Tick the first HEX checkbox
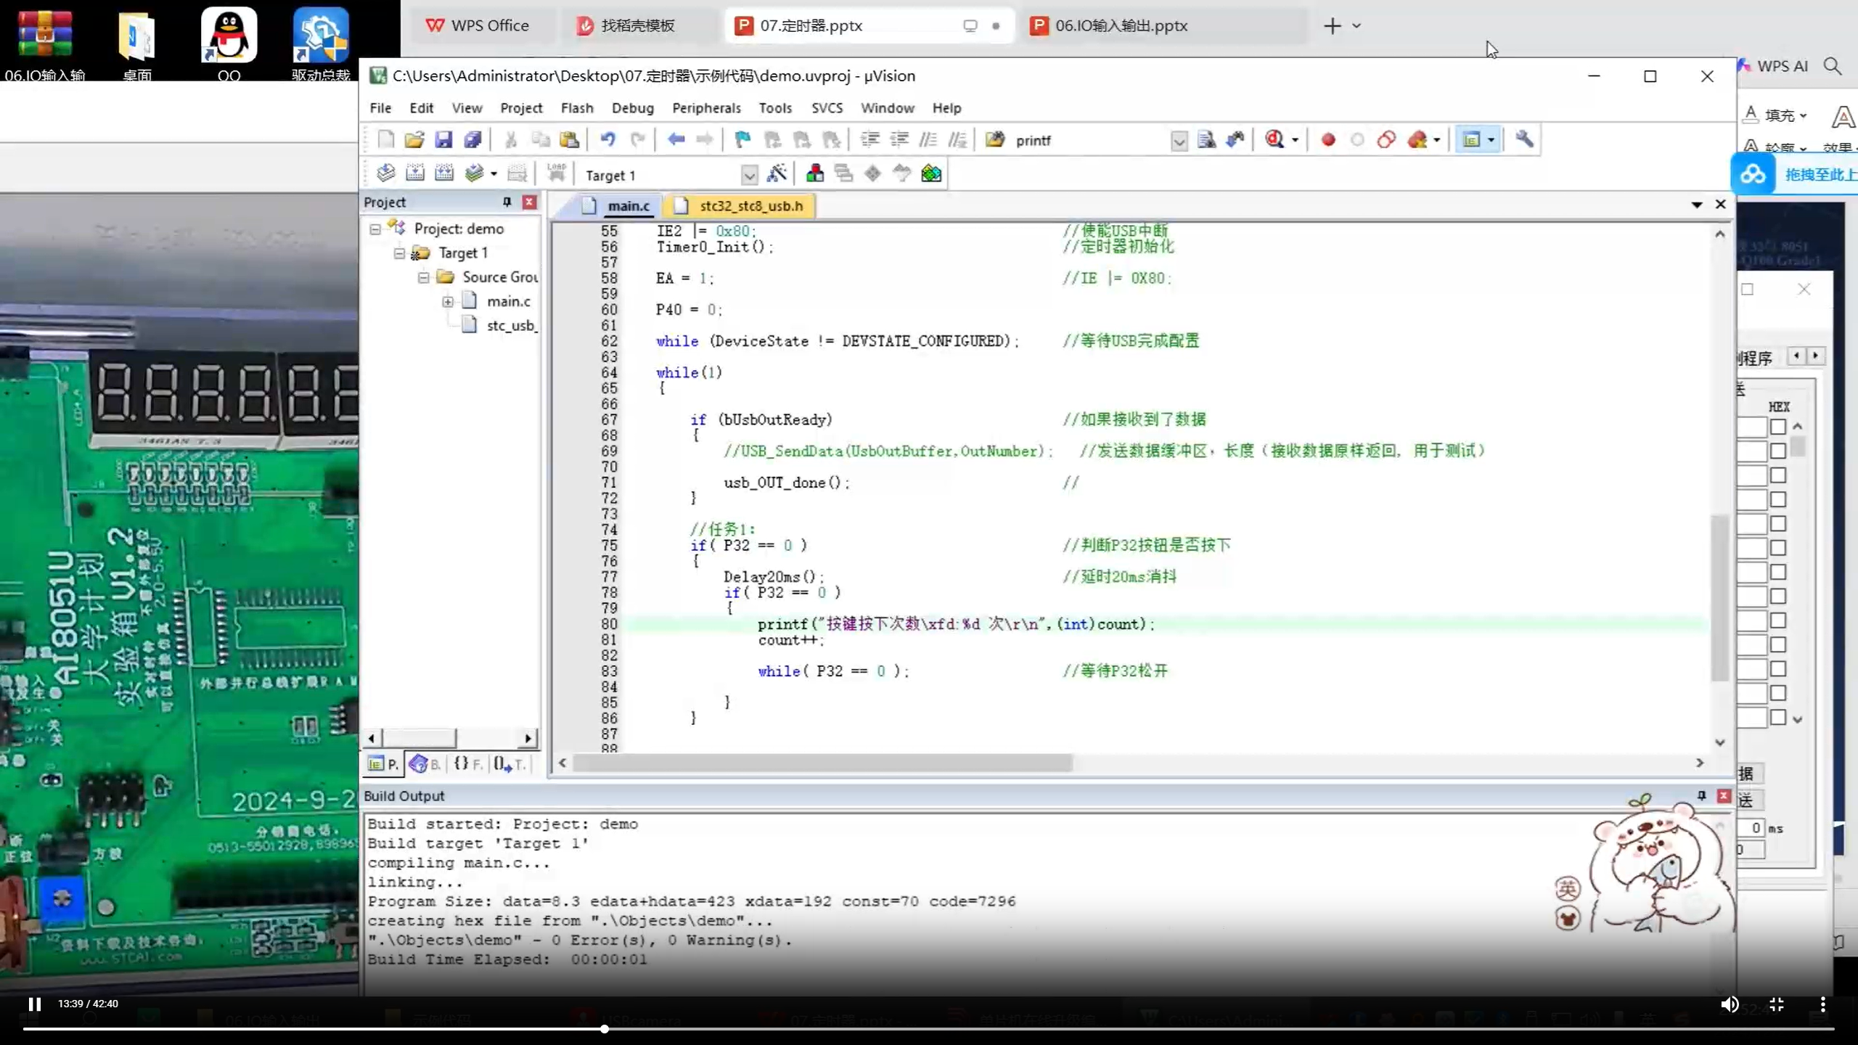 (1777, 427)
